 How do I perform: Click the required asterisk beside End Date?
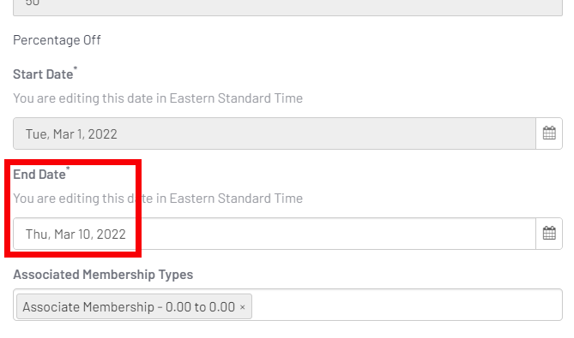68,169
